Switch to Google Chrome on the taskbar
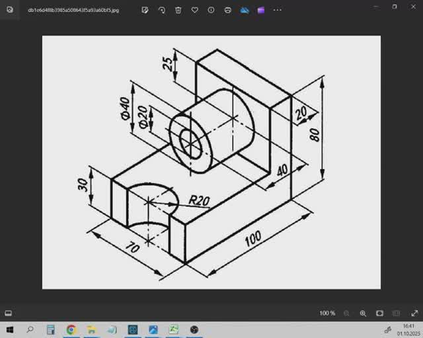Viewport: 423px width, 338px height. [x=71, y=329]
